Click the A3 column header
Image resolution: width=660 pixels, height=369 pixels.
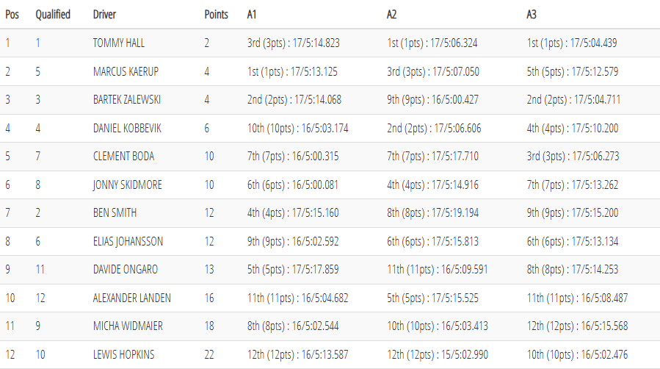[x=532, y=15]
